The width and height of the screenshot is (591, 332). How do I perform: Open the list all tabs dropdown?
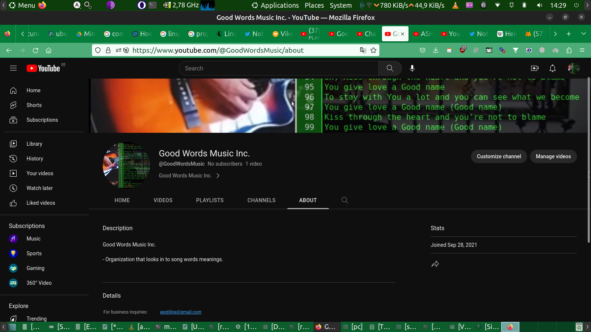(x=584, y=34)
